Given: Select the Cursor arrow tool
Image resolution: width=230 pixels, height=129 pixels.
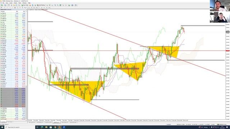Looking at the screenshot, I should click(x=2, y=8).
